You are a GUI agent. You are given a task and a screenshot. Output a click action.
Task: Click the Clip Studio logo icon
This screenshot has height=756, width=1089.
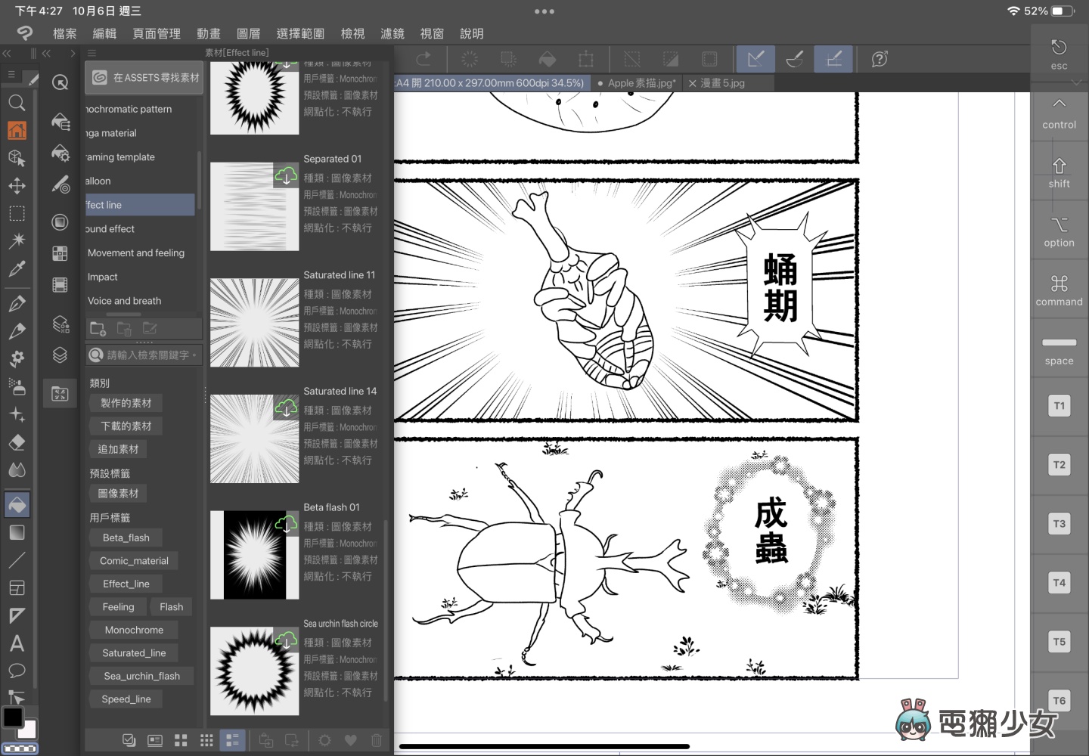(x=25, y=33)
